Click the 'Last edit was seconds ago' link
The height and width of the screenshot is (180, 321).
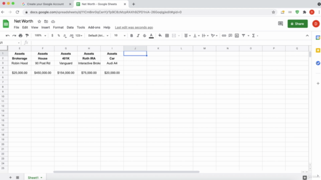click(x=134, y=27)
